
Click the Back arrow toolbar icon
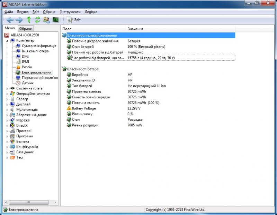point(10,20)
